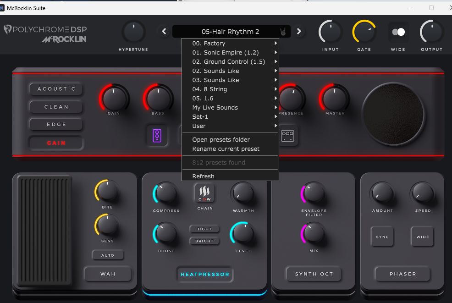Minimize the McRocklin Suite window
Viewport: 452px width, 303px height.
[411, 8]
